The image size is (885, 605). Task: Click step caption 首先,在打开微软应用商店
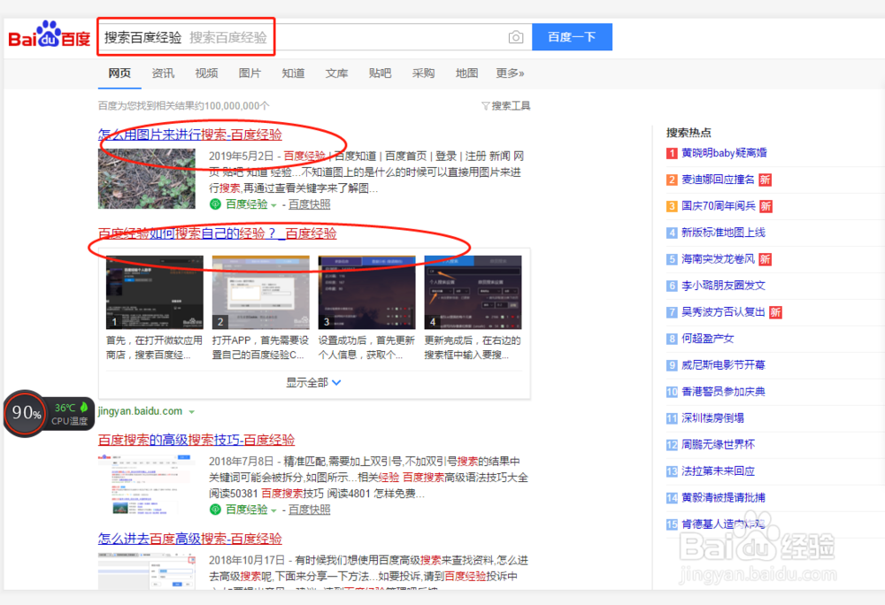154,348
